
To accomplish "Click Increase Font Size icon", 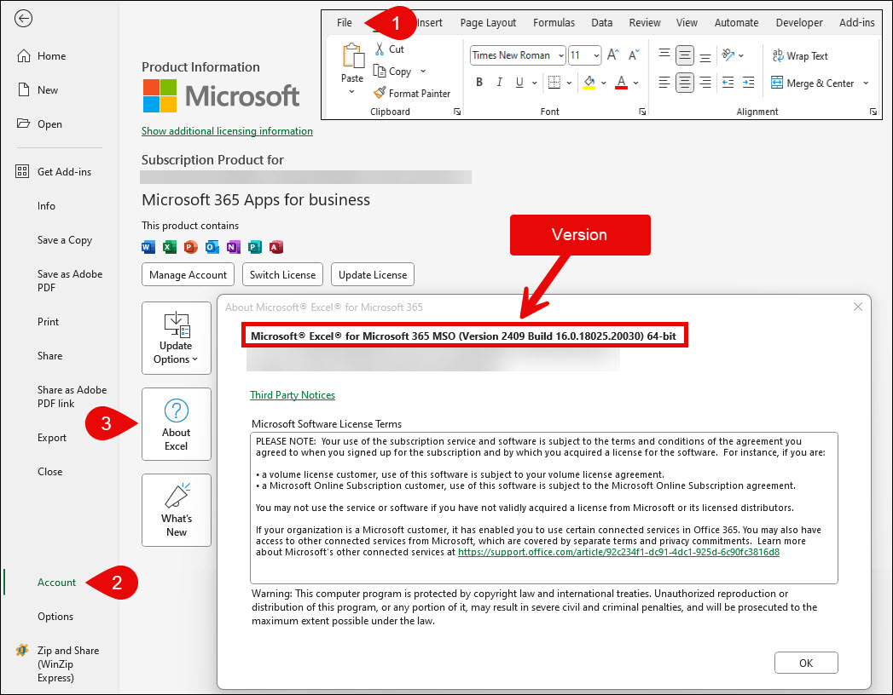I will [x=614, y=55].
